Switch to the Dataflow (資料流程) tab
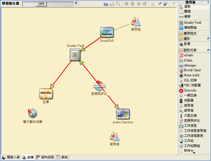Viewport: 211px width, 161px height. (x=45, y=157)
